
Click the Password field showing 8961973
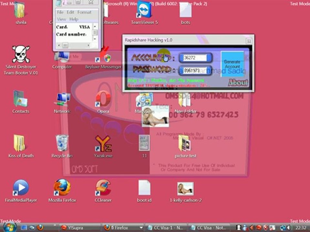point(195,71)
